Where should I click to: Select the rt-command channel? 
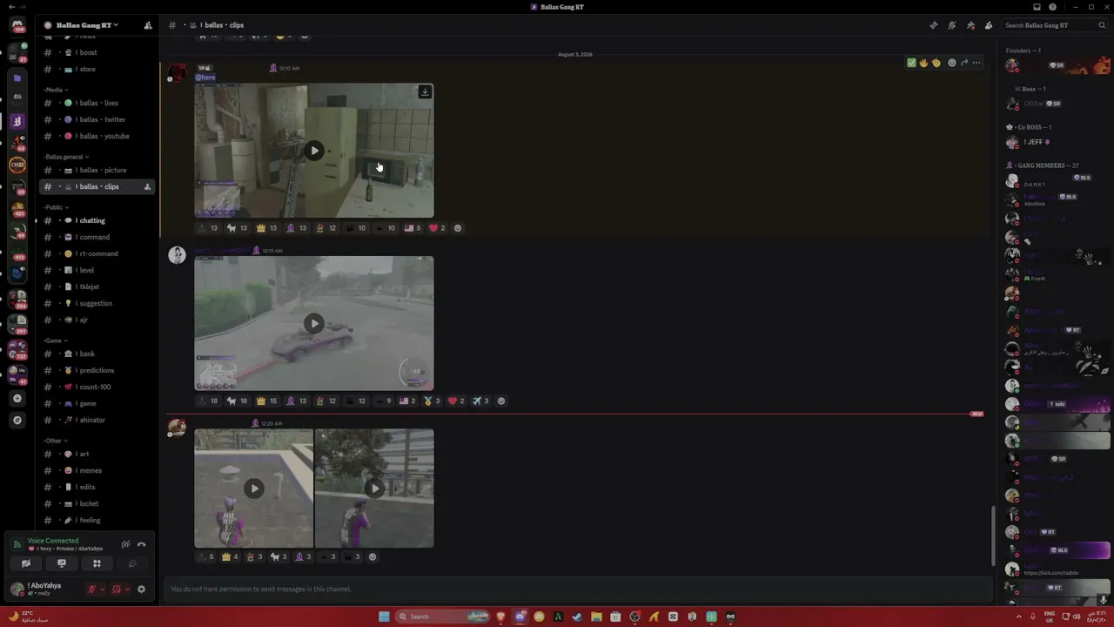98,253
